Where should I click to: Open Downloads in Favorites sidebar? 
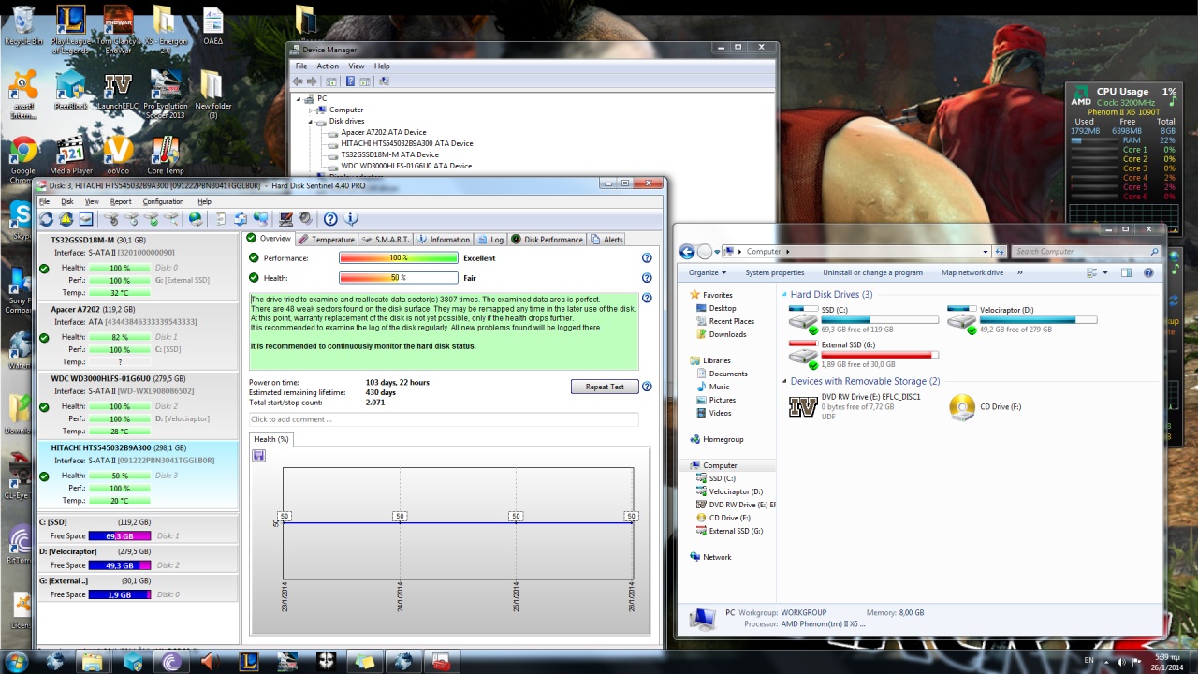pyautogui.click(x=727, y=334)
